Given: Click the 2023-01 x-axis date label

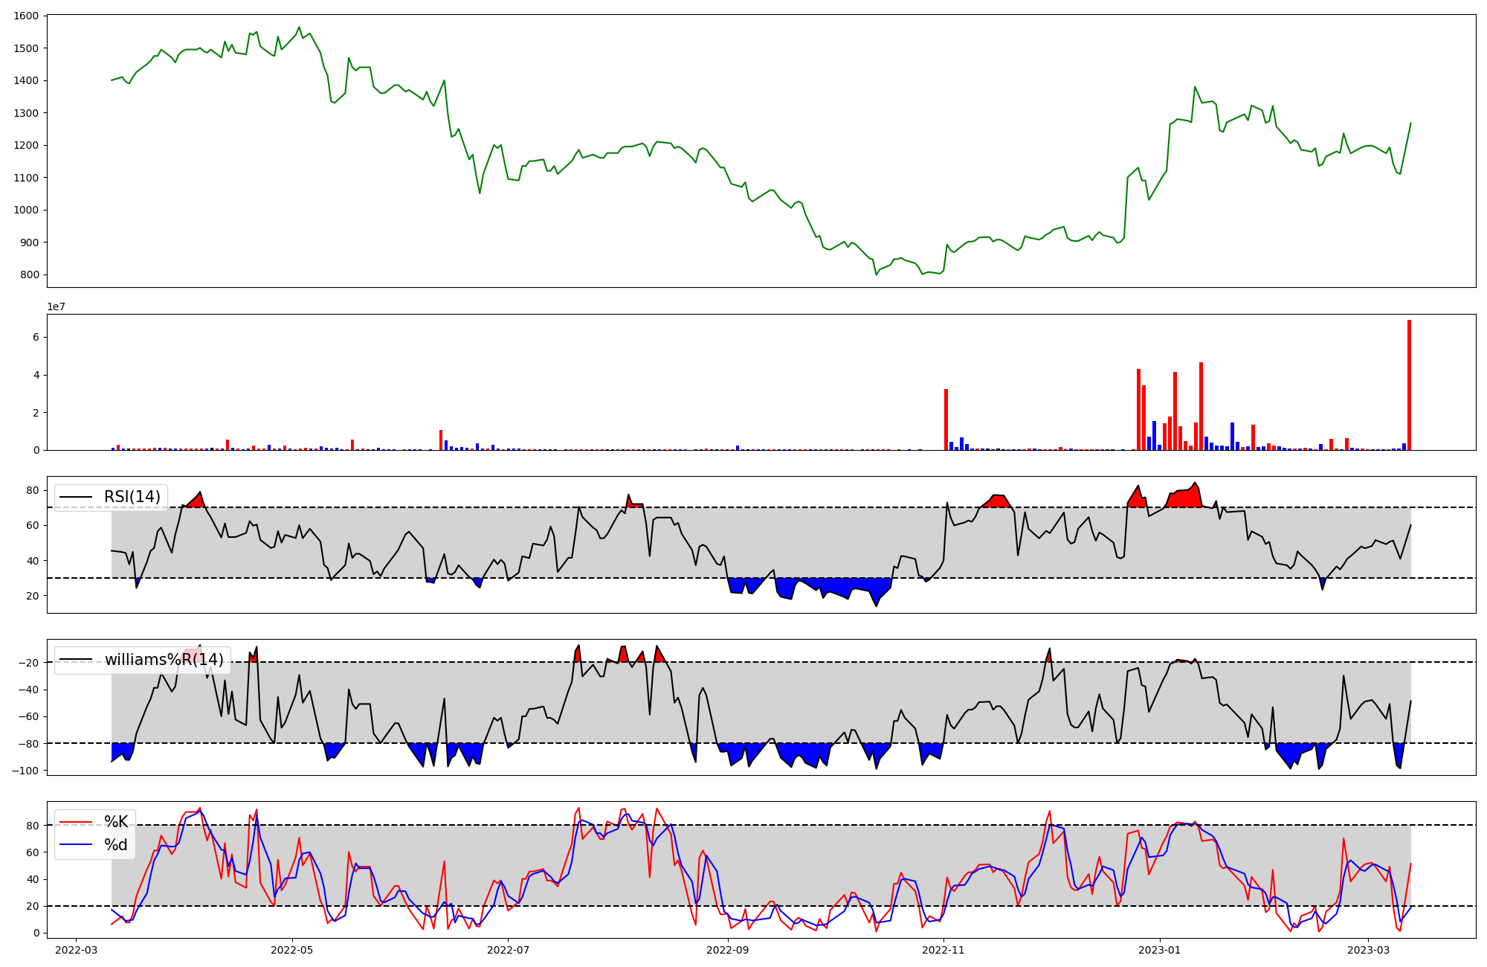Looking at the screenshot, I should pos(1159,950).
